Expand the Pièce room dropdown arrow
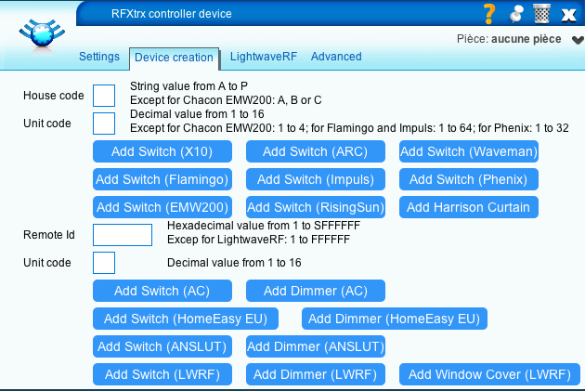 [578, 40]
